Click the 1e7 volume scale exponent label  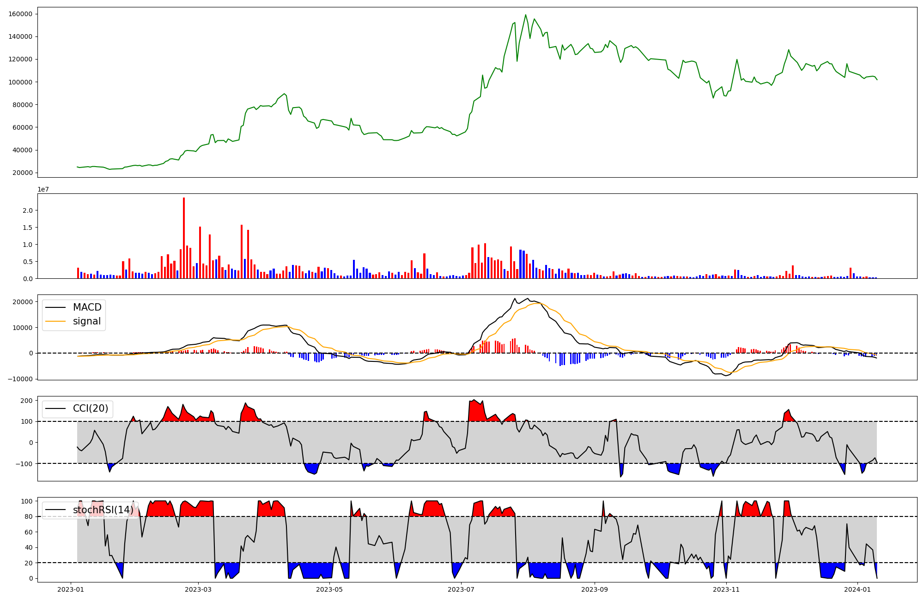[x=43, y=190]
